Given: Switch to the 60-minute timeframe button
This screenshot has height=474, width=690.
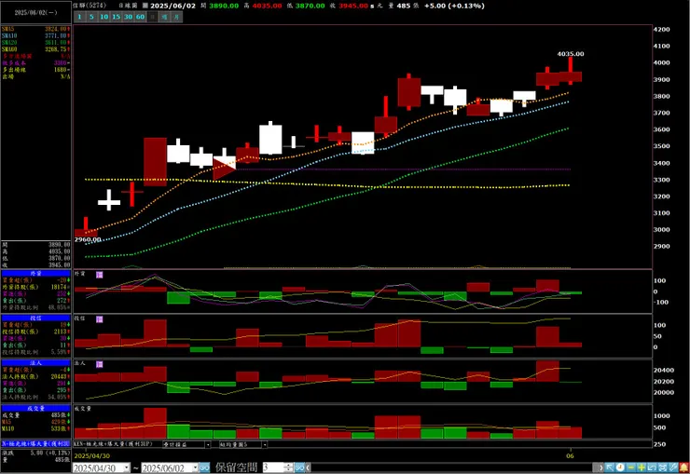Looking at the screenshot, I should tap(140, 17).
